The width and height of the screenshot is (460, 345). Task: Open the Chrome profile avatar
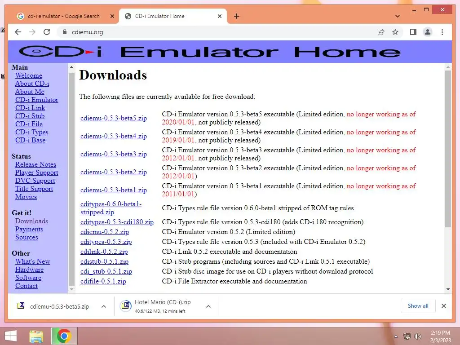coord(428,32)
